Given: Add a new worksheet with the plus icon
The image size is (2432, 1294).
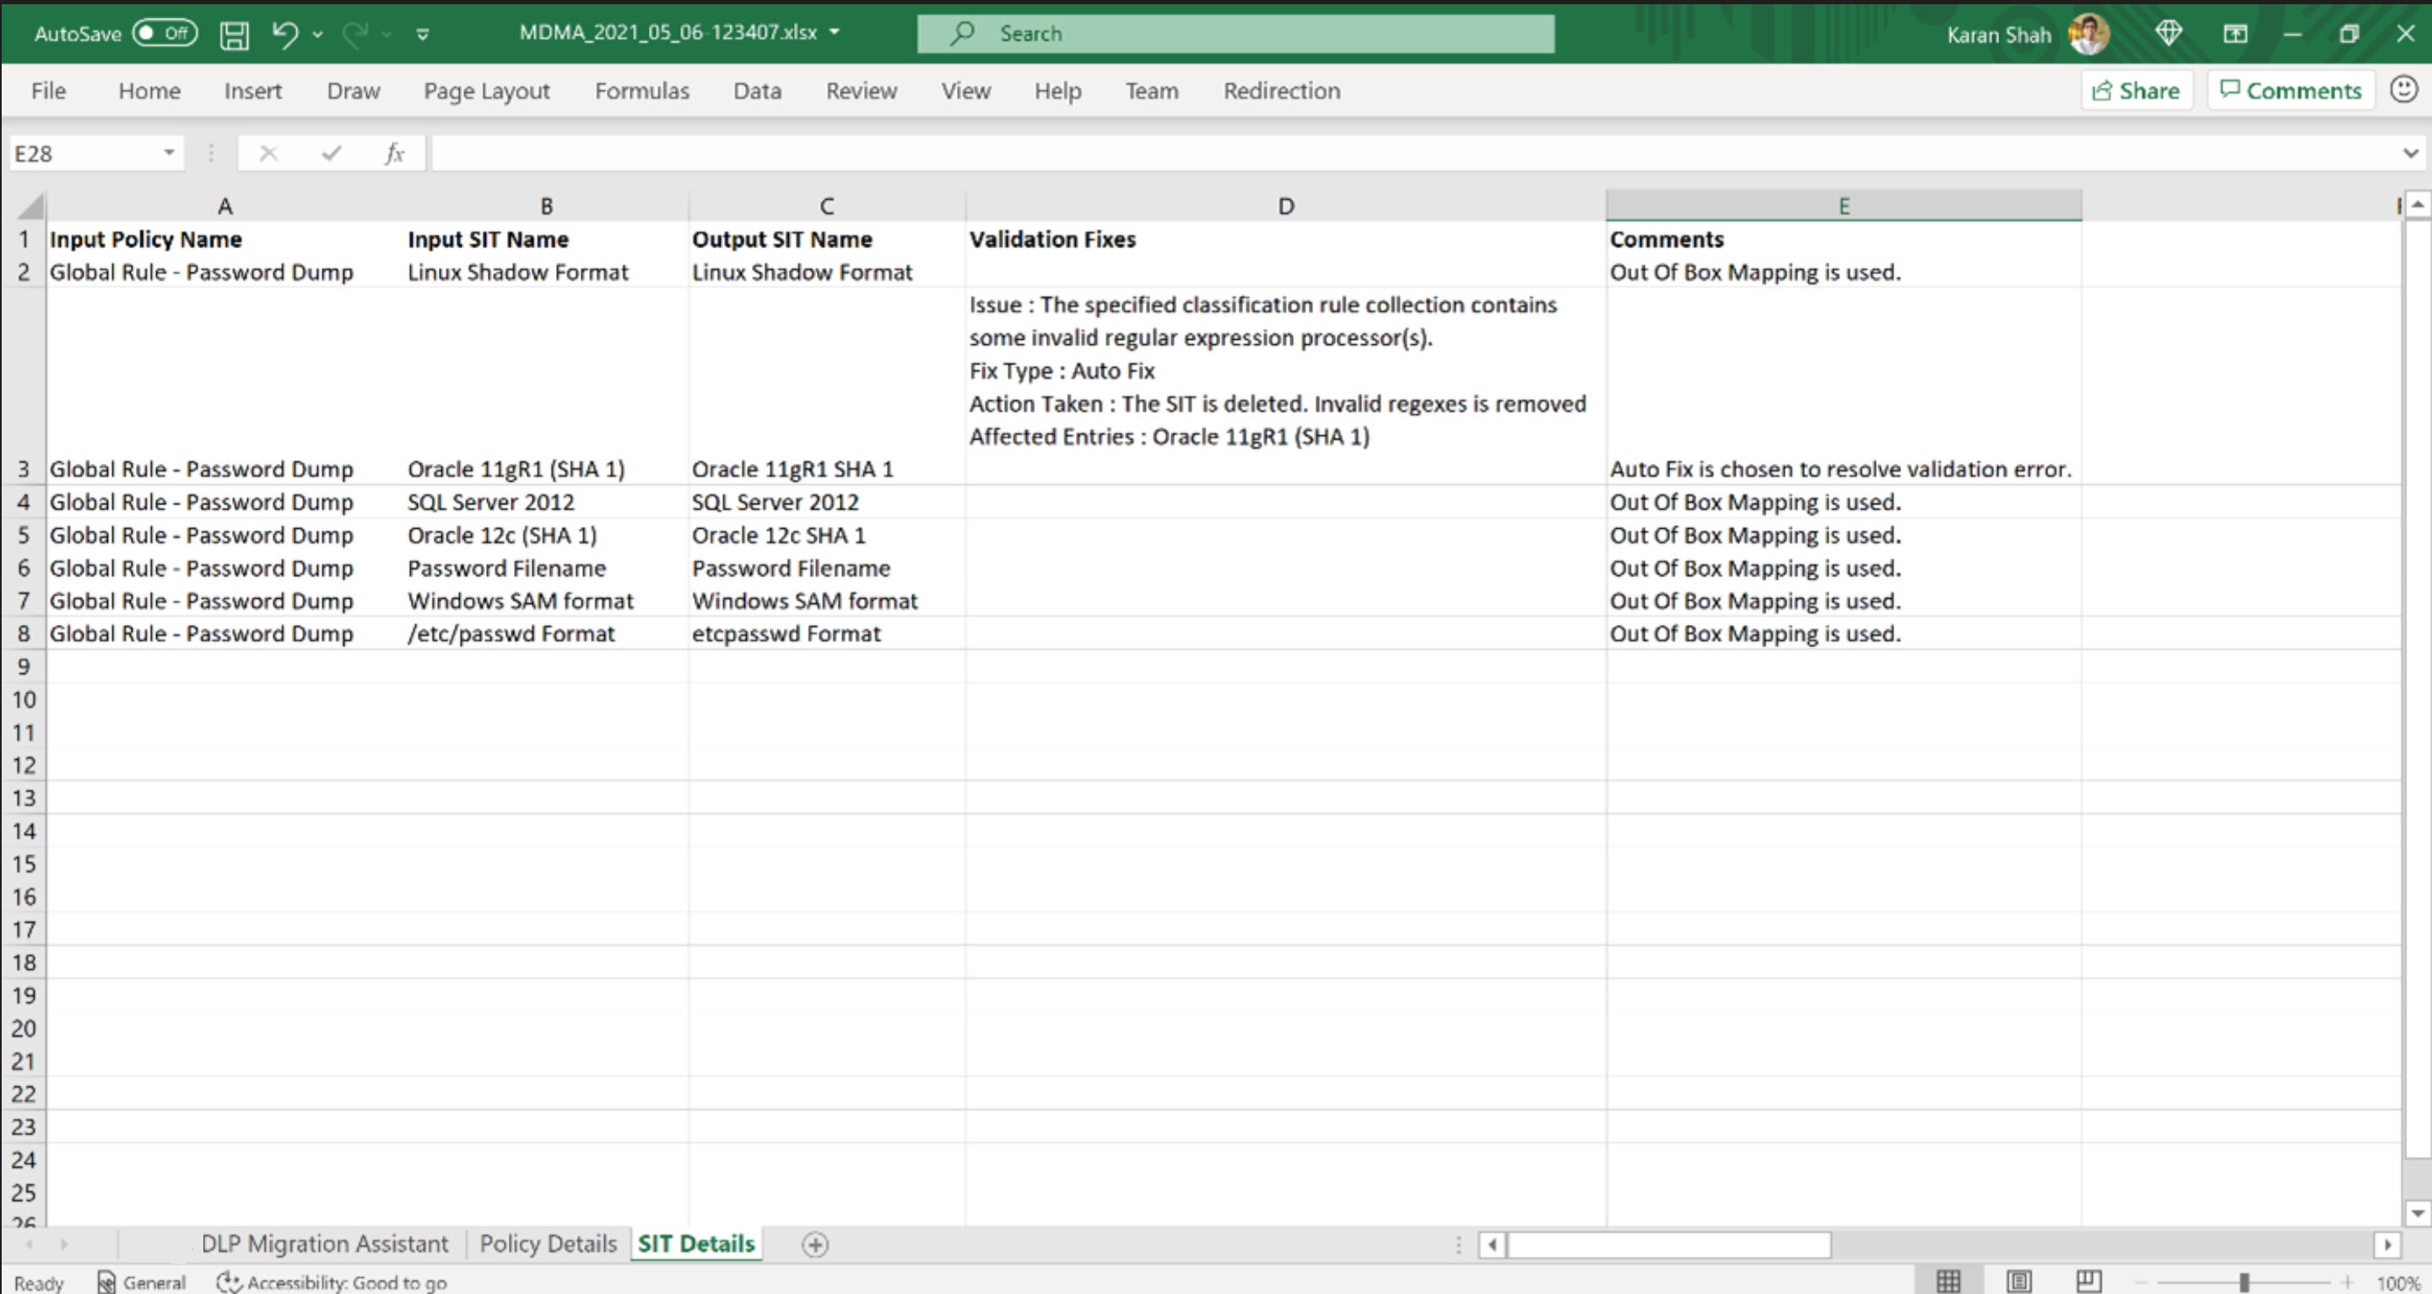Looking at the screenshot, I should 815,1244.
